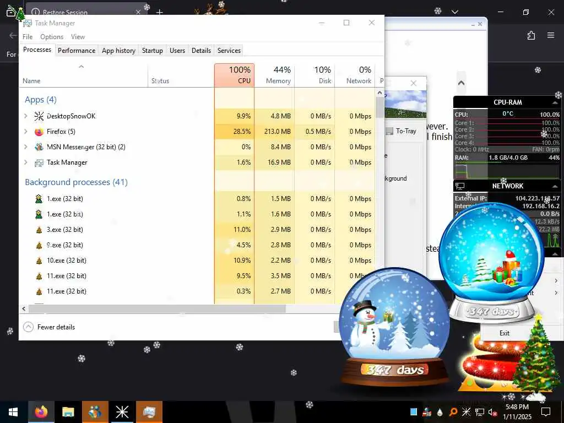Click the icon beside 10.exe (32 bit)
Viewport: 564px width, 423px height.
coord(39,261)
